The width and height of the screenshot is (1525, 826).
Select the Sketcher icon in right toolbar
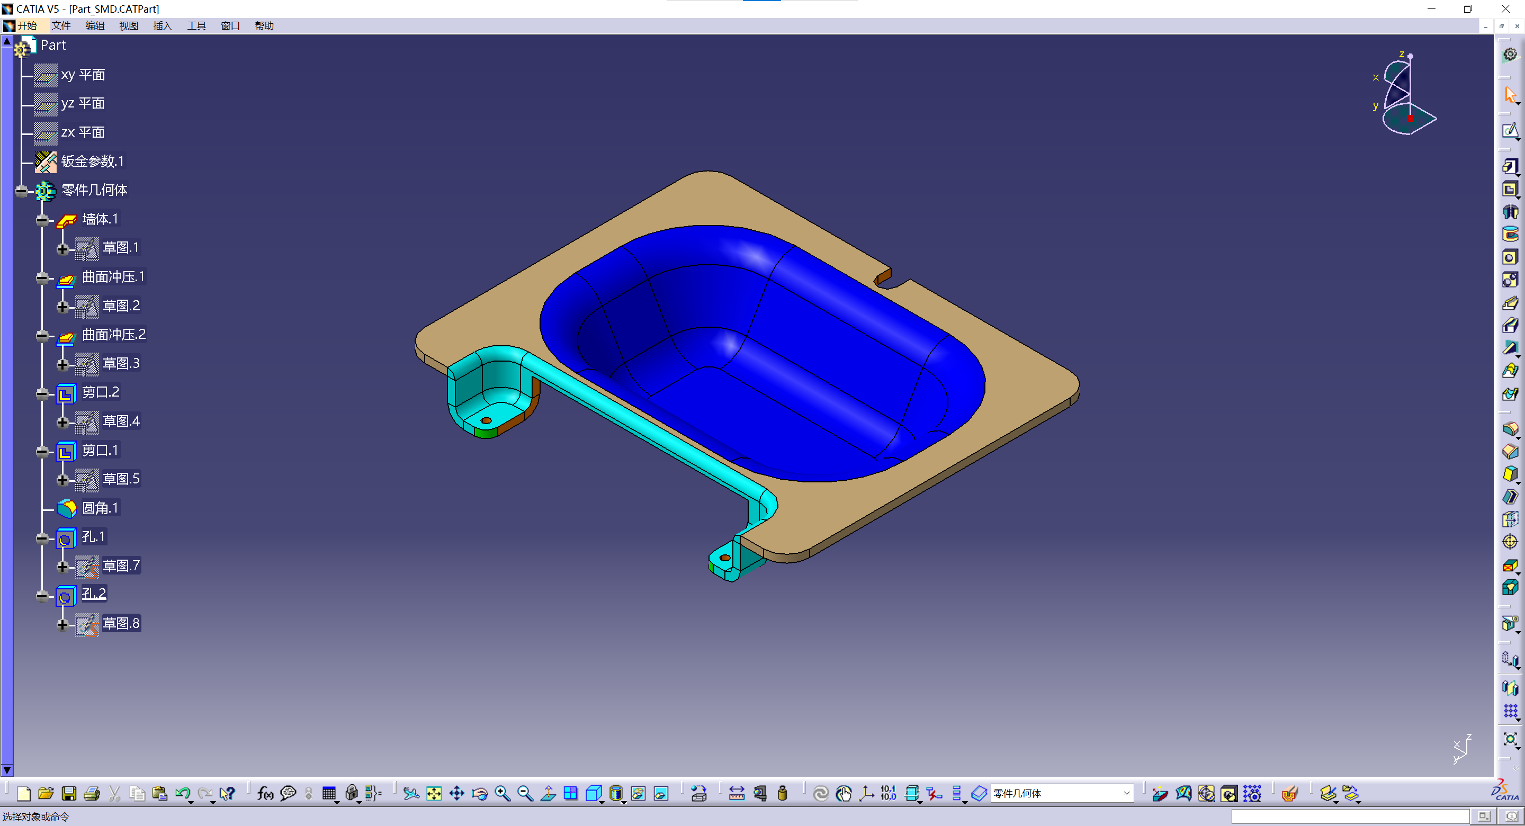pos(1510,130)
